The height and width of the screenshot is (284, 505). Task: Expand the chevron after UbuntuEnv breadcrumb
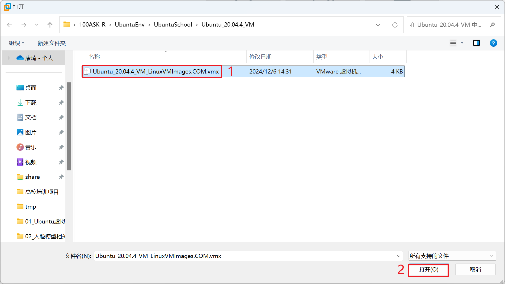pos(149,25)
